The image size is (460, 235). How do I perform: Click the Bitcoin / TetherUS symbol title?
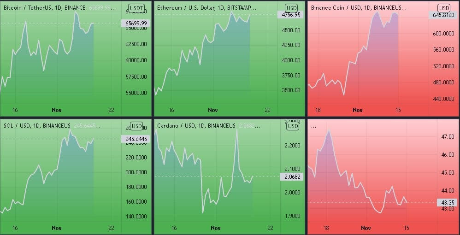click(44, 8)
